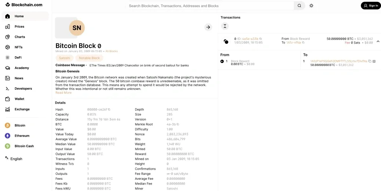The image size is (381, 191).
Task: Click the Notable Block tag
Action: (x=89, y=58)
